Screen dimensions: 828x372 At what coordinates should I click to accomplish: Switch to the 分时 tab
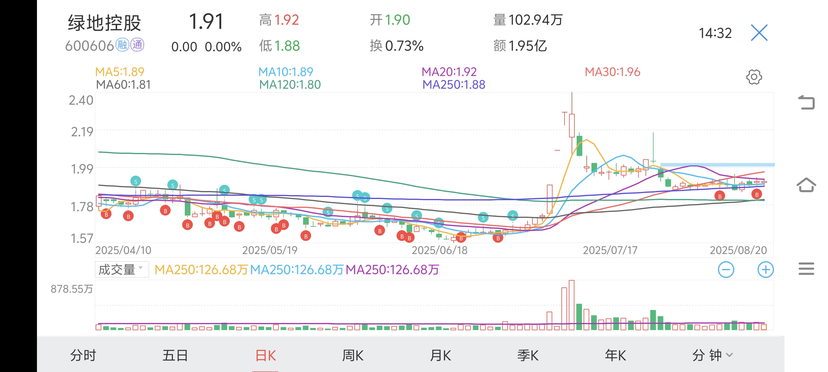point(83,355)
